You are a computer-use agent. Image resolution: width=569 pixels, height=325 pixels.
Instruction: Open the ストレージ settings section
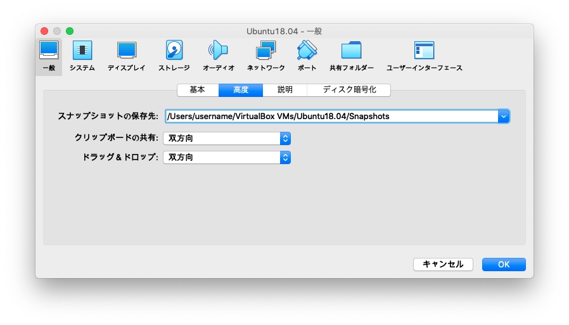[174, 56]
